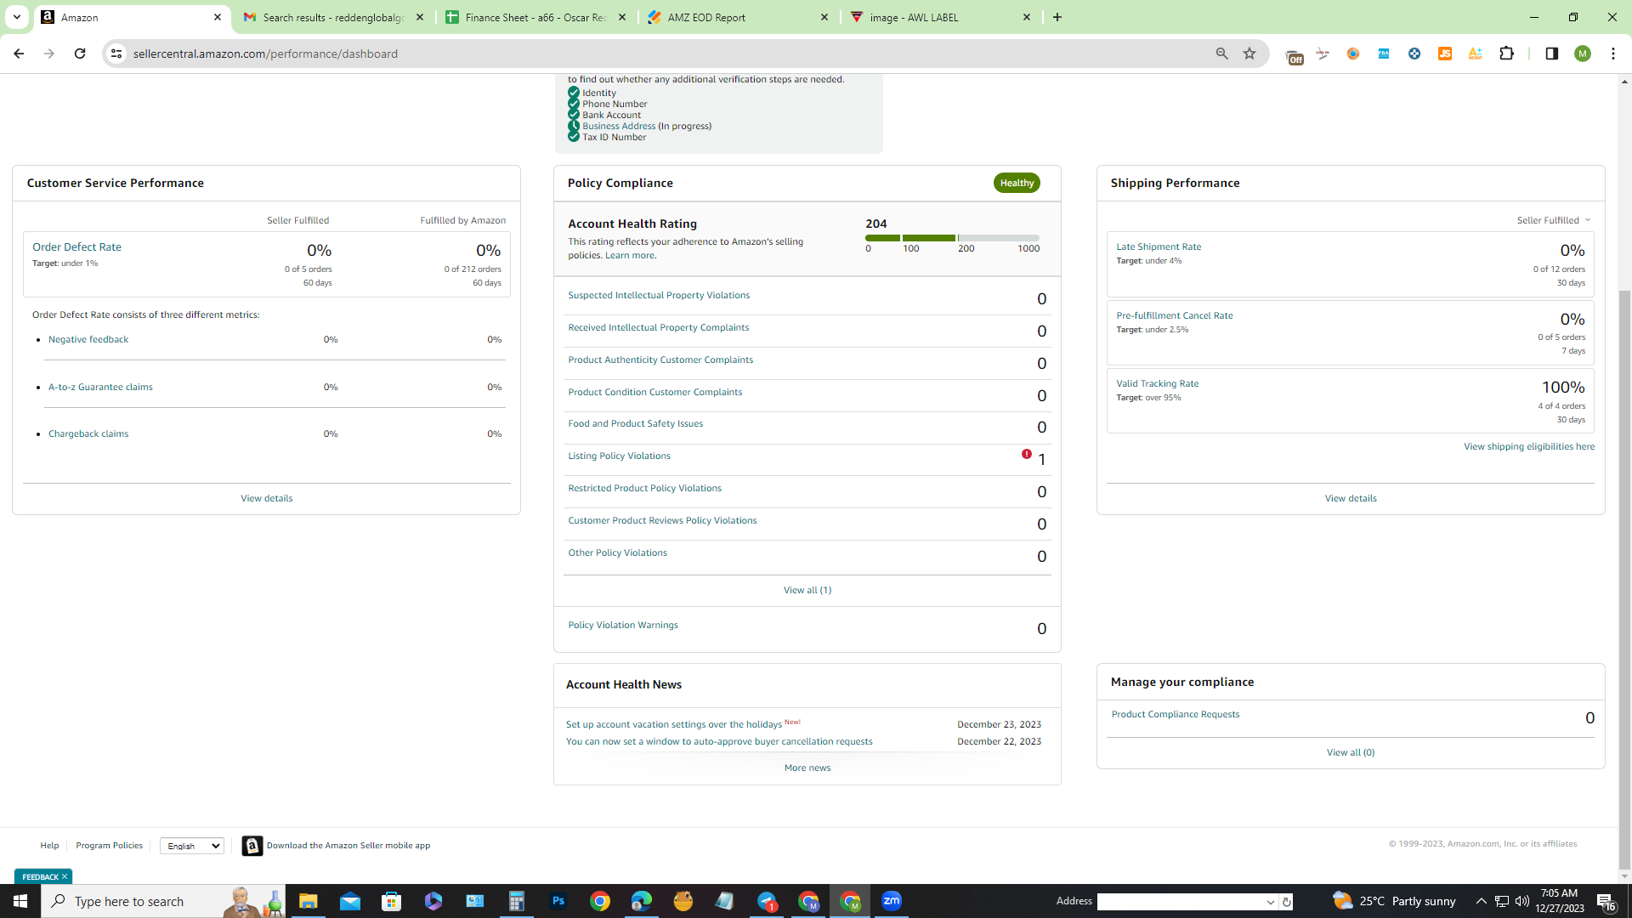Open A-to-z Guarantee claims link
1632x918 pixels.
(x=100, y=387)
